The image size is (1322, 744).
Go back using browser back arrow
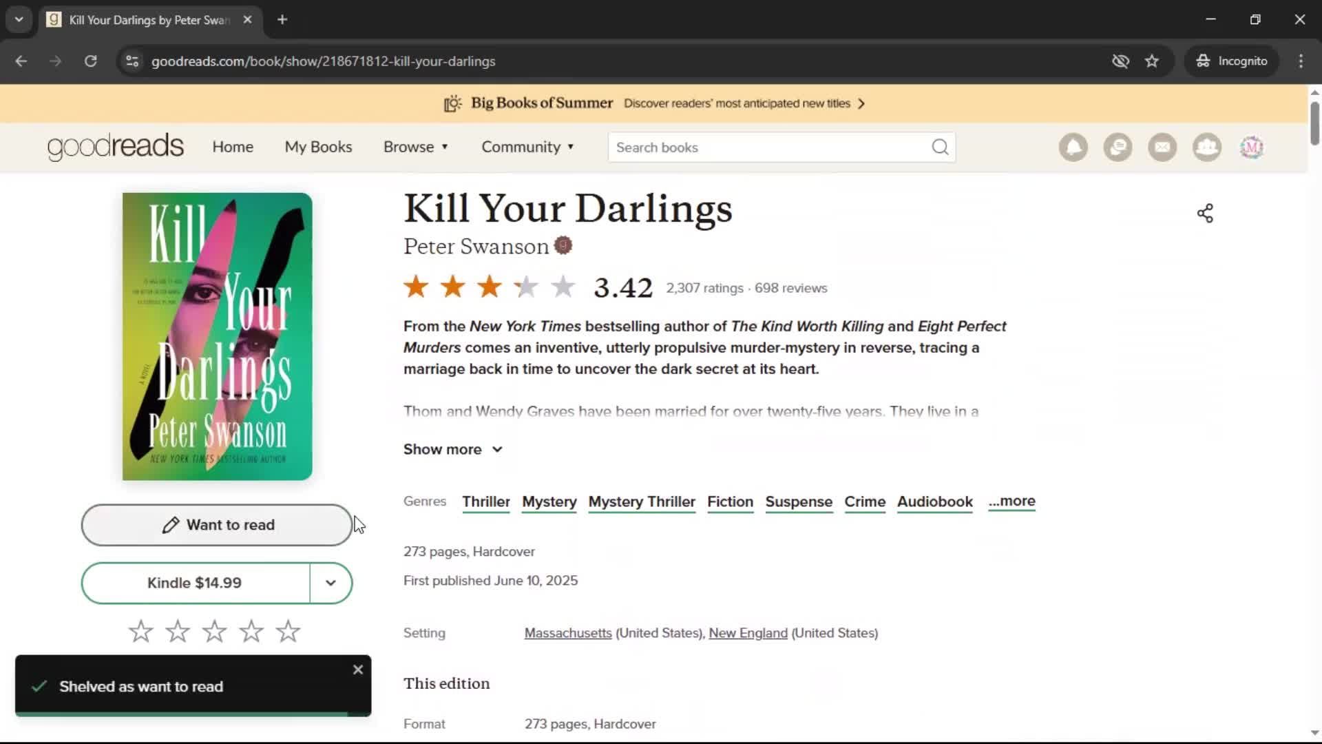click(x=21, y=61)
